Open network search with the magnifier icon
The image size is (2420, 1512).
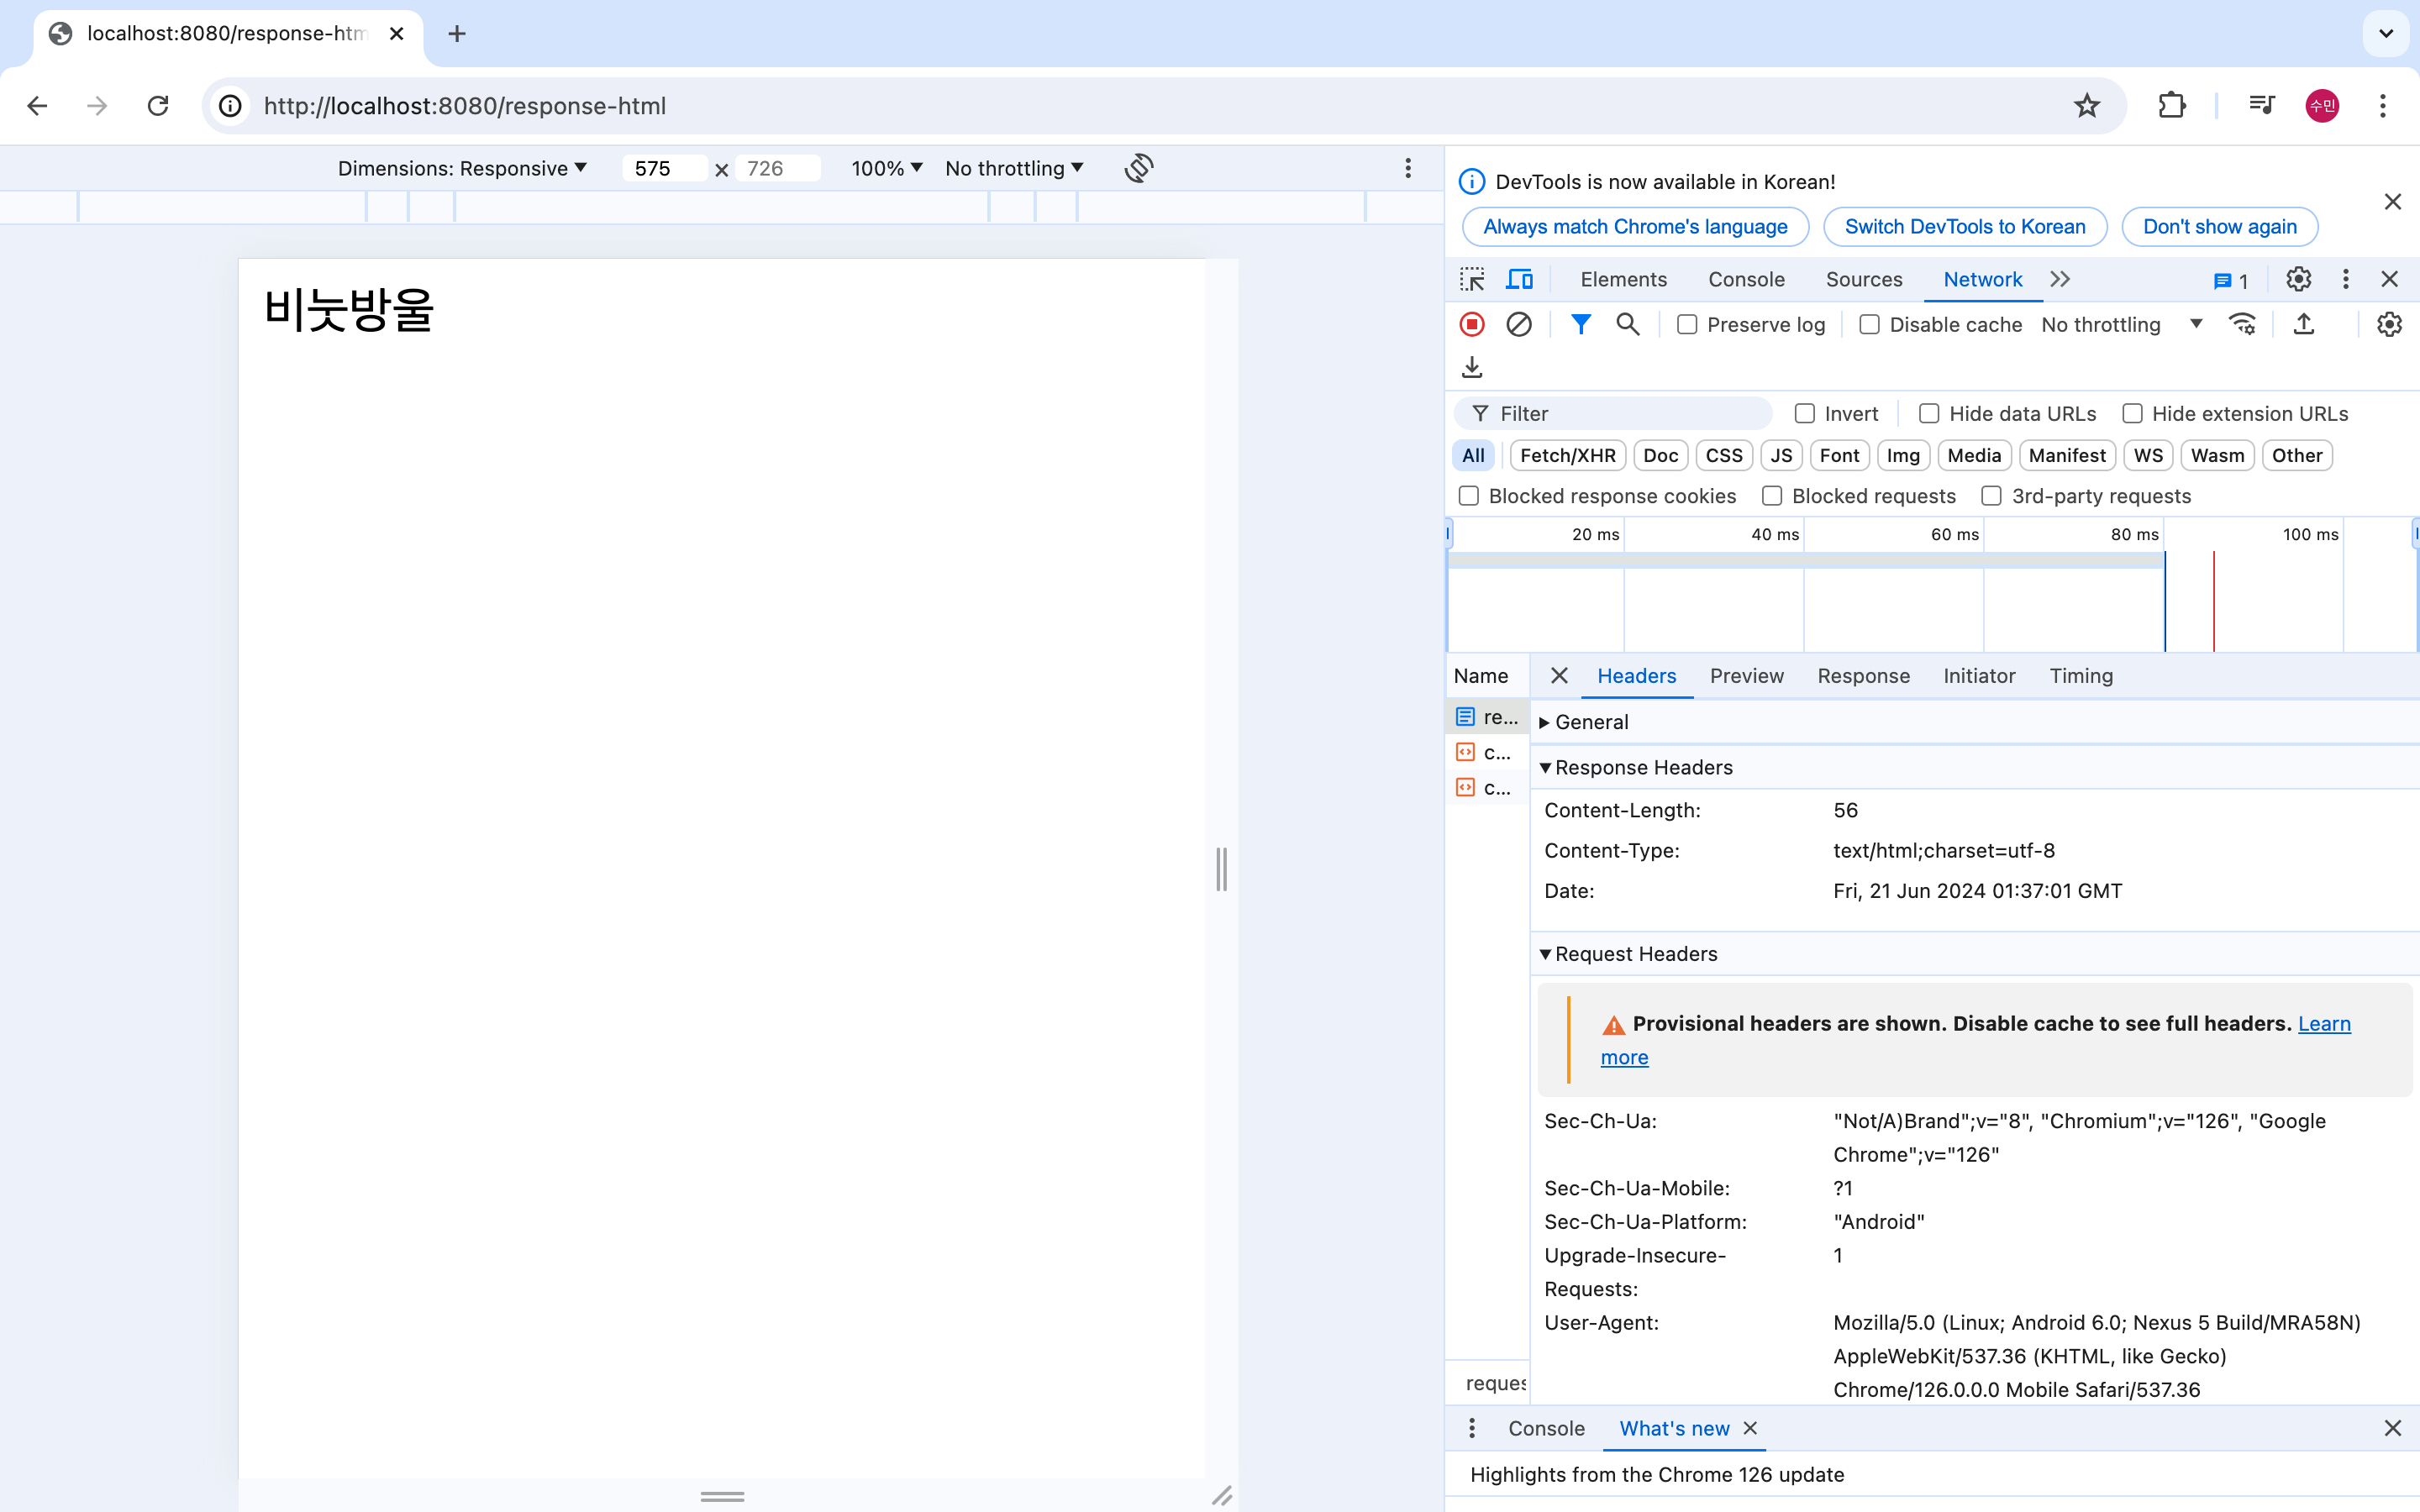pos(1627,325)
